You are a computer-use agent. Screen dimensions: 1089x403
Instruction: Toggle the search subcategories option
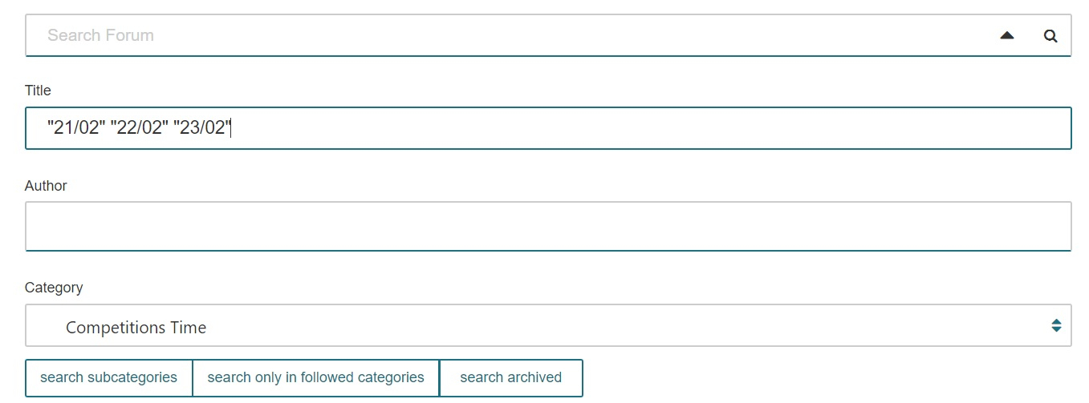click(108, 377)
